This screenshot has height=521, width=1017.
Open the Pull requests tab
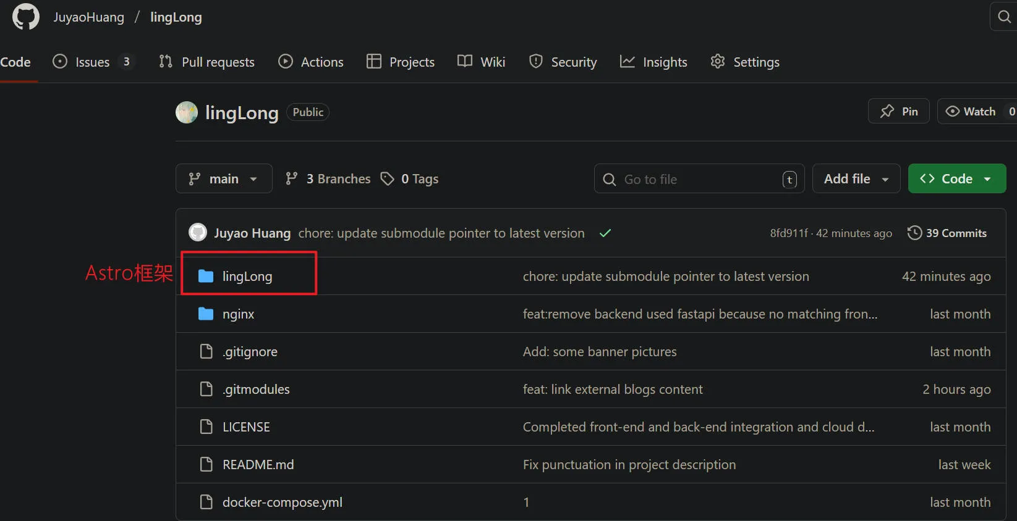(206, 62)
